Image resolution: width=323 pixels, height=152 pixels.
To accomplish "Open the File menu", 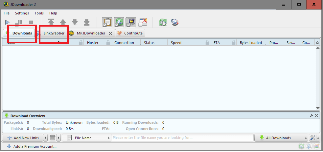I will pyautogui.click(x=7, y=13).
